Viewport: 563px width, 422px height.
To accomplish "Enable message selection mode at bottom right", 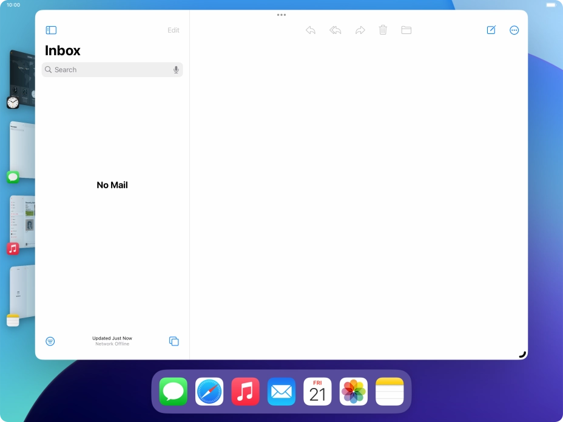I will click(x=174, y=341).
